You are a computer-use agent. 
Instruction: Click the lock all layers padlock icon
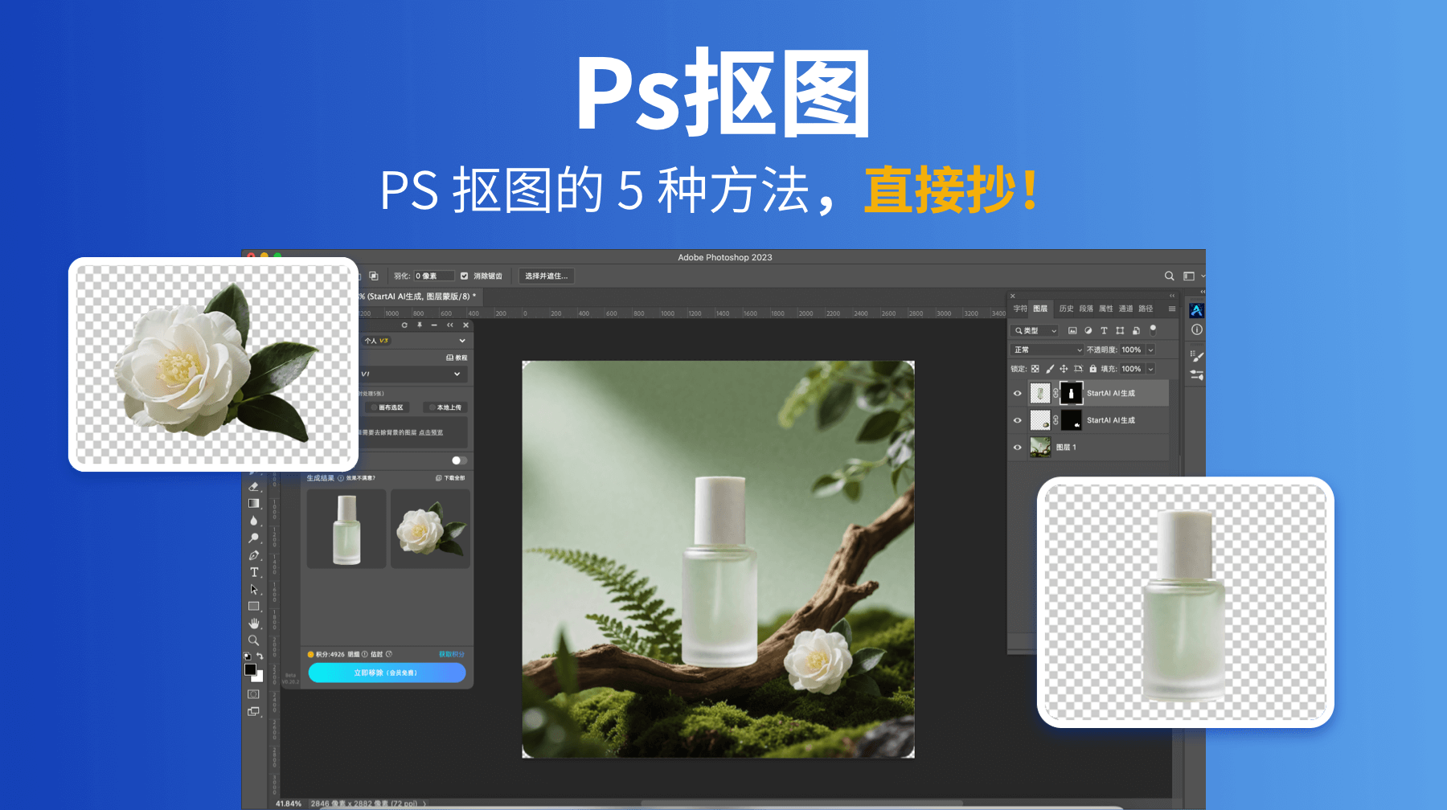coord(1092,369)
